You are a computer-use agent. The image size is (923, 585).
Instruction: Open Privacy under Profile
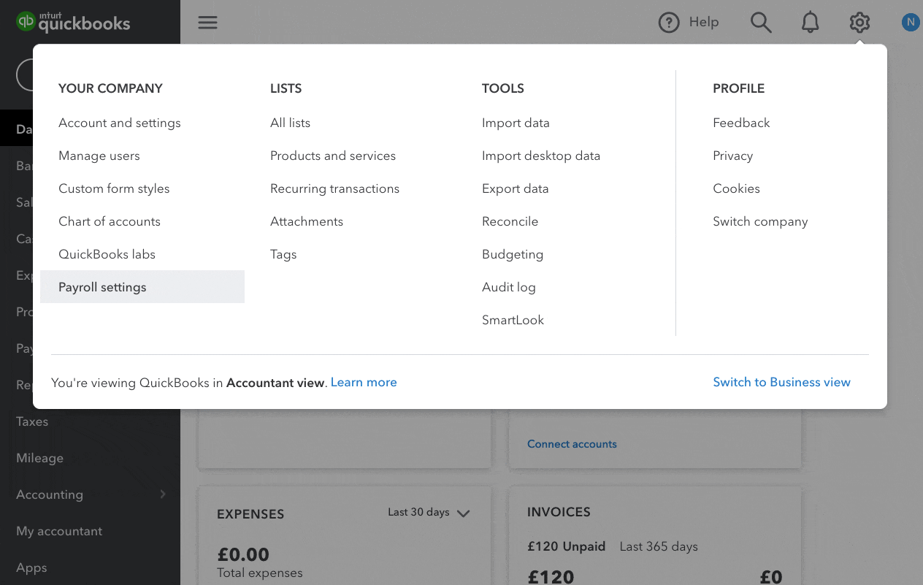(x=733, y=156)
